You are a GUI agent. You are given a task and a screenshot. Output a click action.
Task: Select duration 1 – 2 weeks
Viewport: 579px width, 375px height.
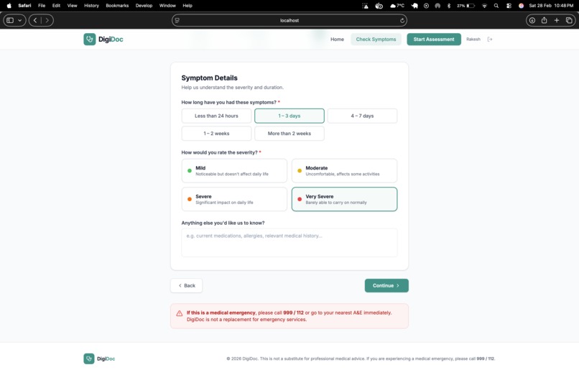tap(216, 133)
